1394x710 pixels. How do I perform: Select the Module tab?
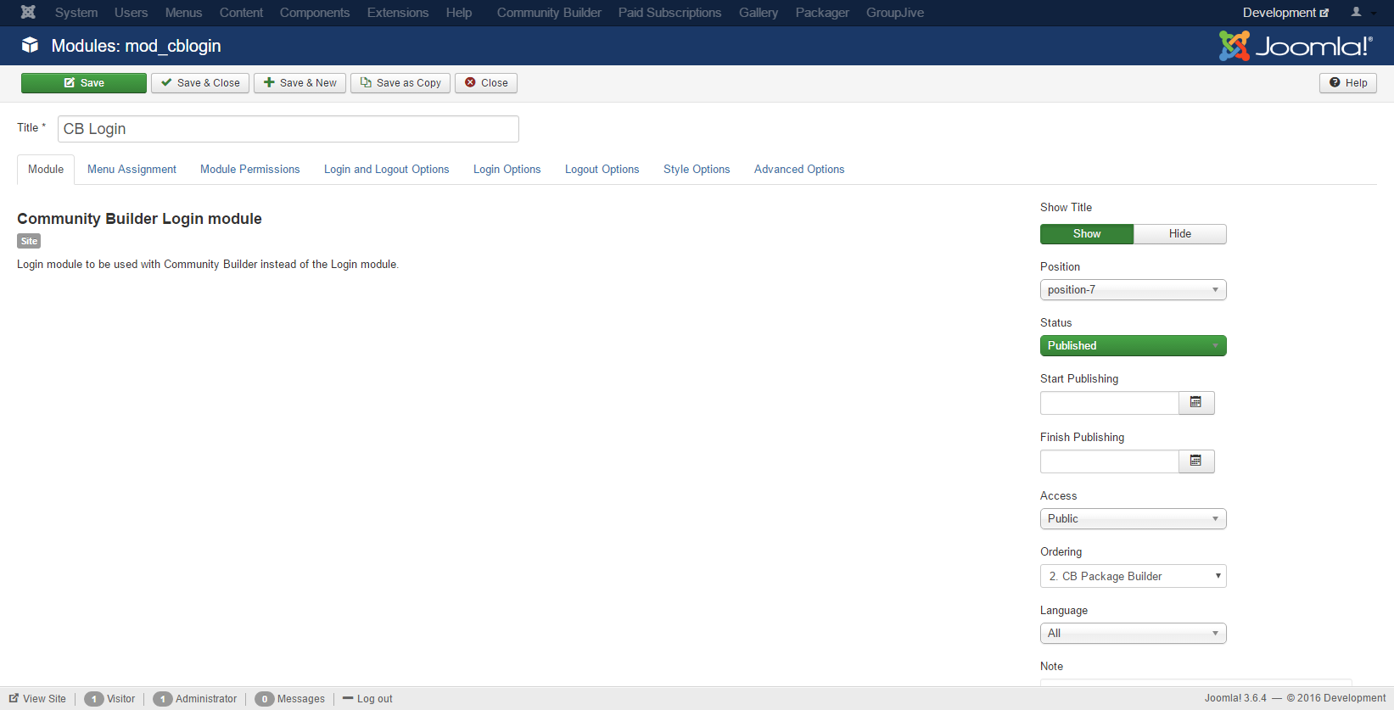[x=46, y=170]
